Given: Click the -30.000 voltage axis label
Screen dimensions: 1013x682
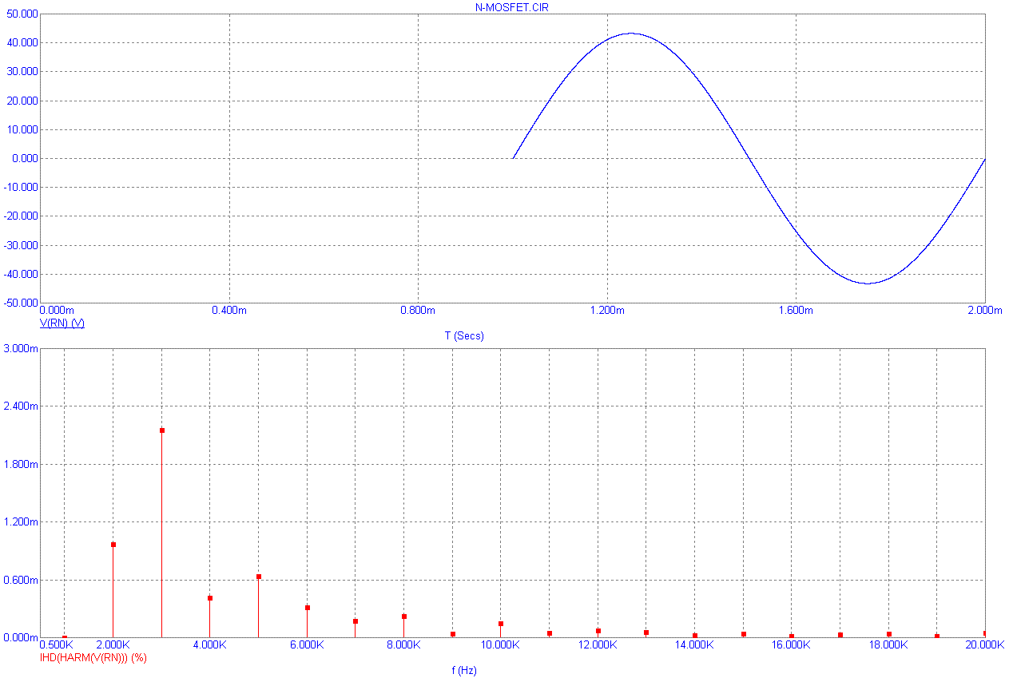Looking at the screenshot, I should [20, 245].
